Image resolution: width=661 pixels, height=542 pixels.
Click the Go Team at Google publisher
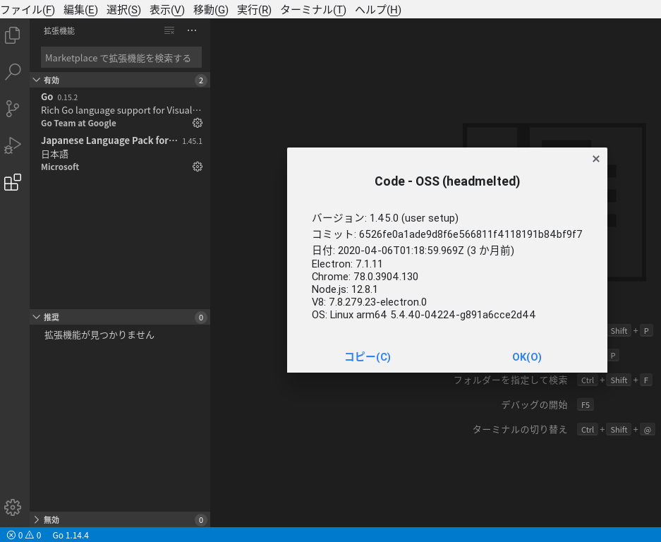[78, 124]
